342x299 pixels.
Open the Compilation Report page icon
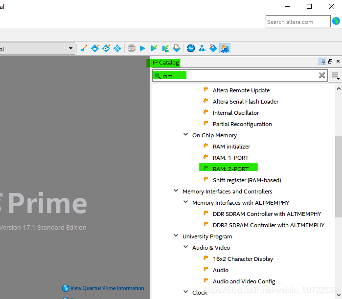[177, 48]
